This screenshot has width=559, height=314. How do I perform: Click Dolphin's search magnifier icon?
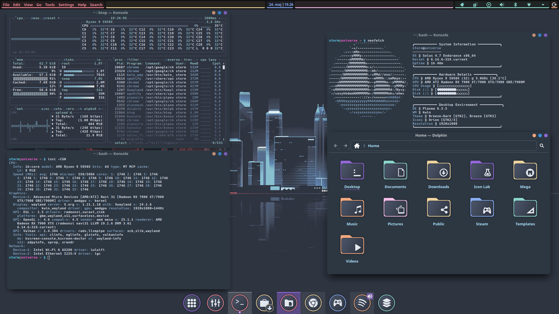[542, 146]
